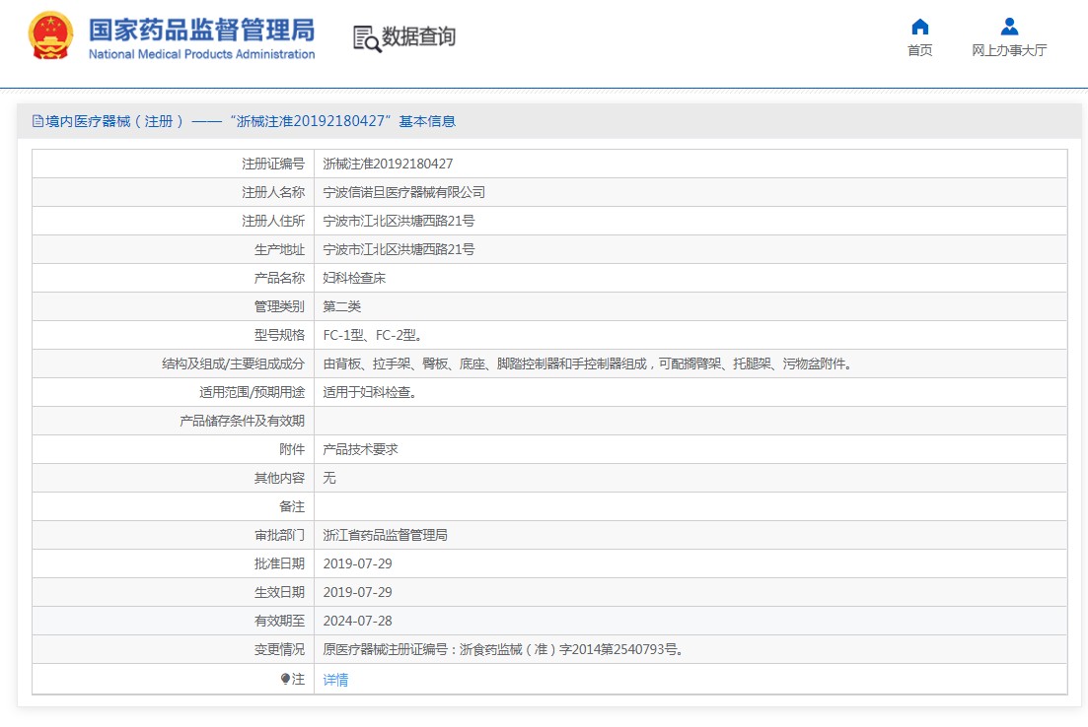
Task: Select product name 妇科检查床
Action: coord(354,278)
